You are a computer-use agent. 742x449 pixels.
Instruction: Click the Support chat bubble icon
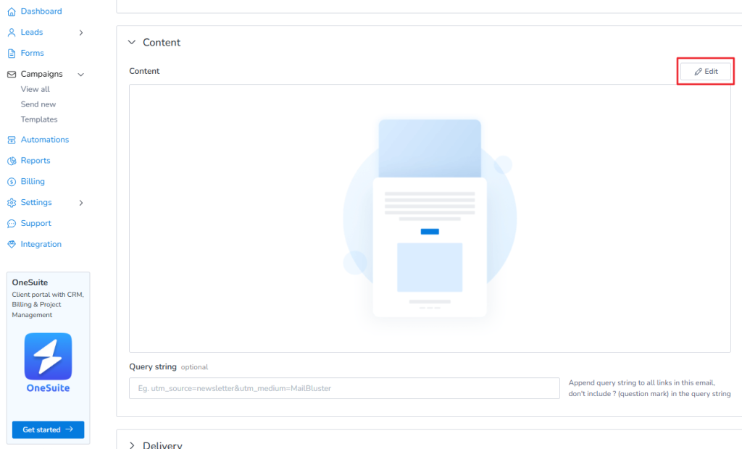point(12,223)
